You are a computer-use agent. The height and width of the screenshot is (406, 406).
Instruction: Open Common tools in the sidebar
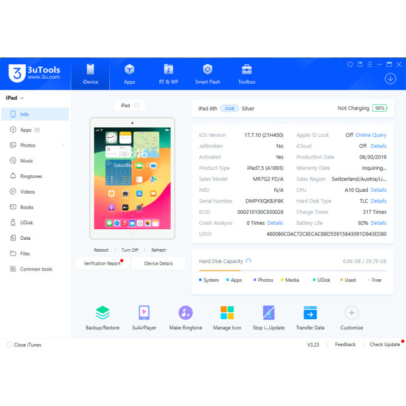coord(35,269)
